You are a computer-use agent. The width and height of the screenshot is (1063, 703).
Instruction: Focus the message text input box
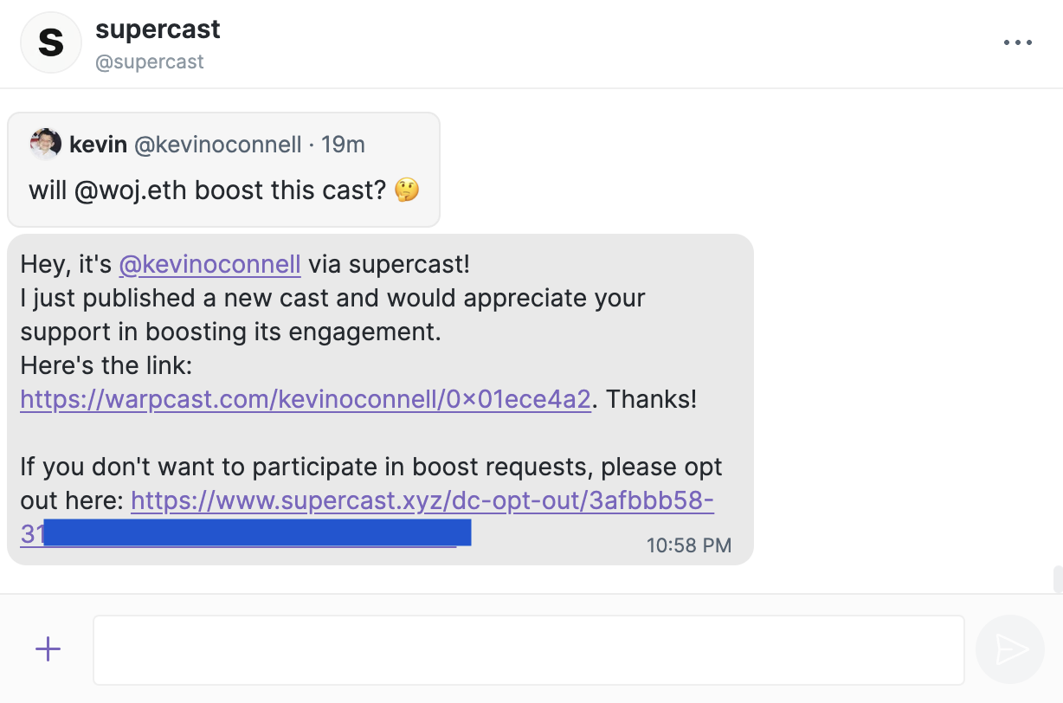[x=528, y=650]
